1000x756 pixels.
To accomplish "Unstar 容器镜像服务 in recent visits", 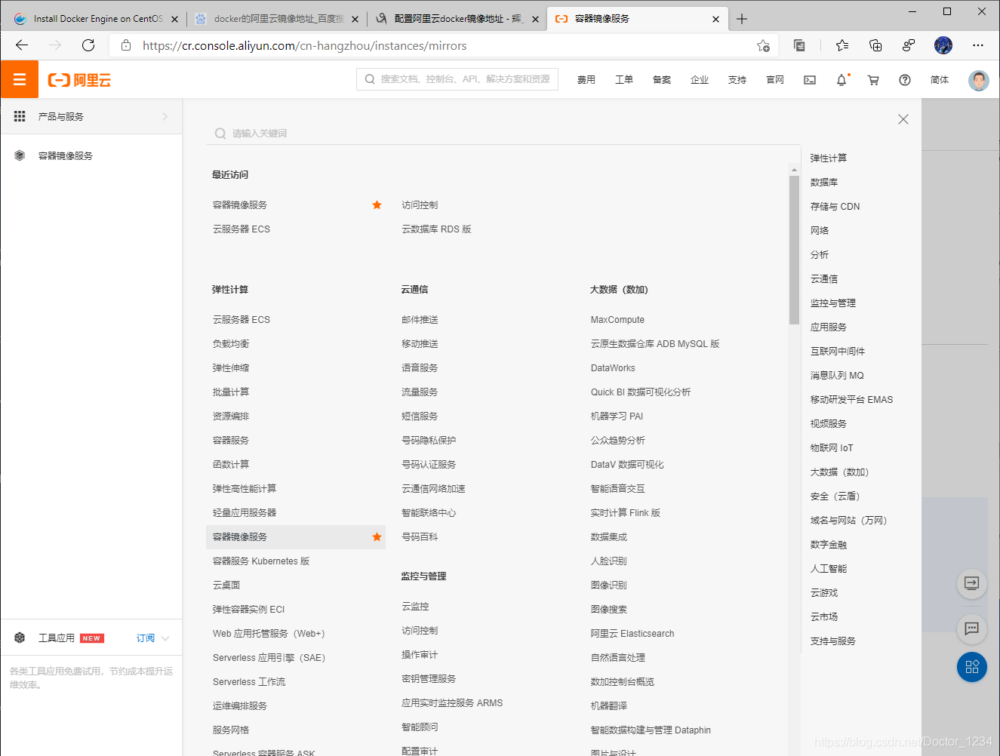I will [x=377, y=205].
